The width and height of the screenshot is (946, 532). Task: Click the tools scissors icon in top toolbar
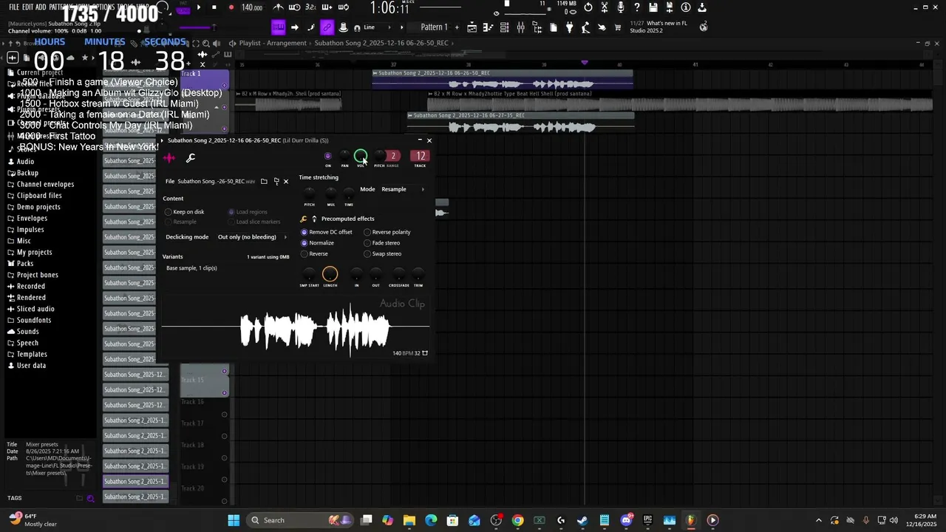(605, 7)
